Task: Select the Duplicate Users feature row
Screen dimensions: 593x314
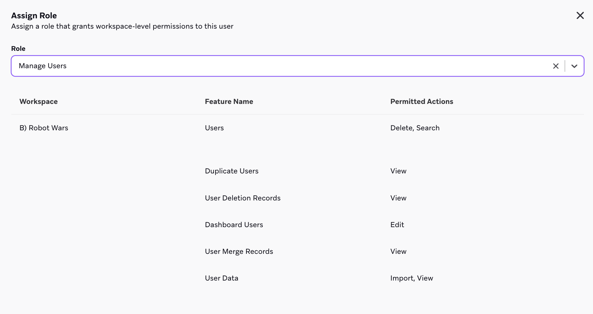Action: pos(232,171)
